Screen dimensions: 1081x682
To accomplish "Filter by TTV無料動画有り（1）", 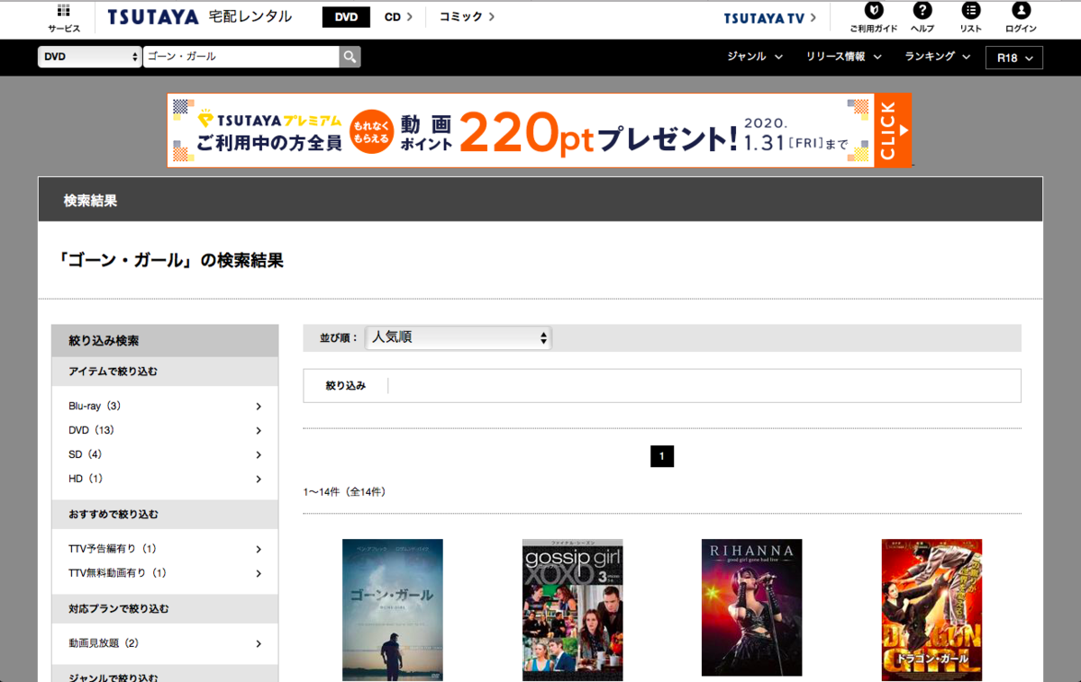I will [165, 573].
